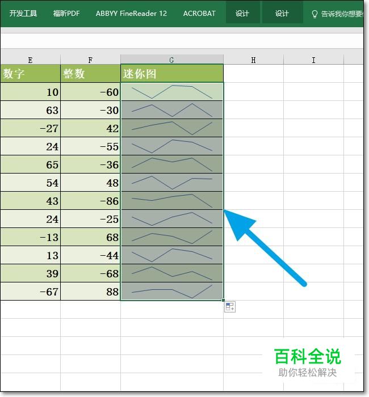Select the sparkline in the 65 / -36 row
Image resolution: width=369 pixels, height=397 pixels.
pyautogui.click(x=172, y=164)
